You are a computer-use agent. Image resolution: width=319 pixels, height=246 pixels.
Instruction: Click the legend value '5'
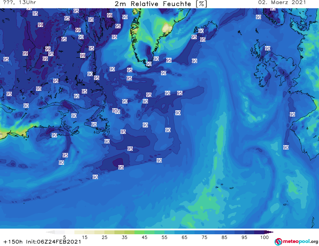64,237
